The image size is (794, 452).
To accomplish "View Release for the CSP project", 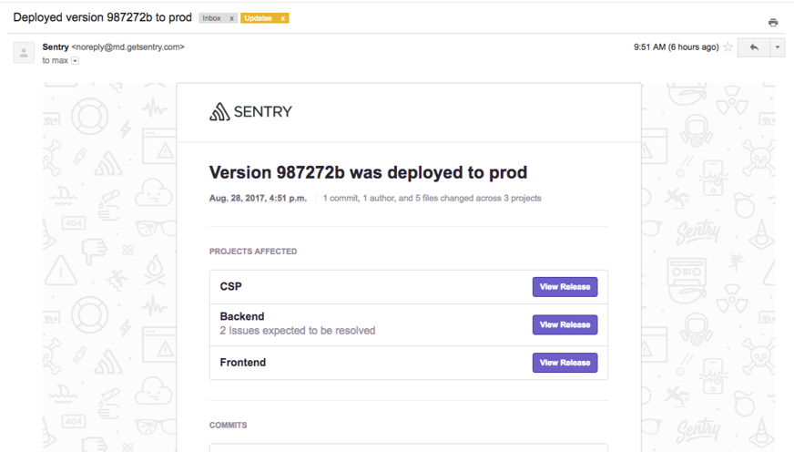I will 565,287.
